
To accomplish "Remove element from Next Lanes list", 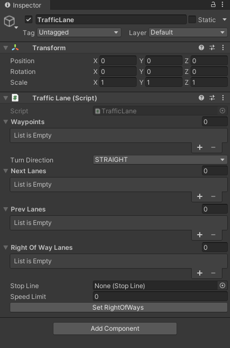I will (x=213, y=196).
